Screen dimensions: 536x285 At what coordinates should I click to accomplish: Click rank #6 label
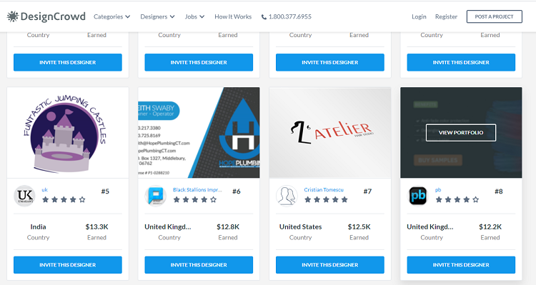(x=237, y=191)
